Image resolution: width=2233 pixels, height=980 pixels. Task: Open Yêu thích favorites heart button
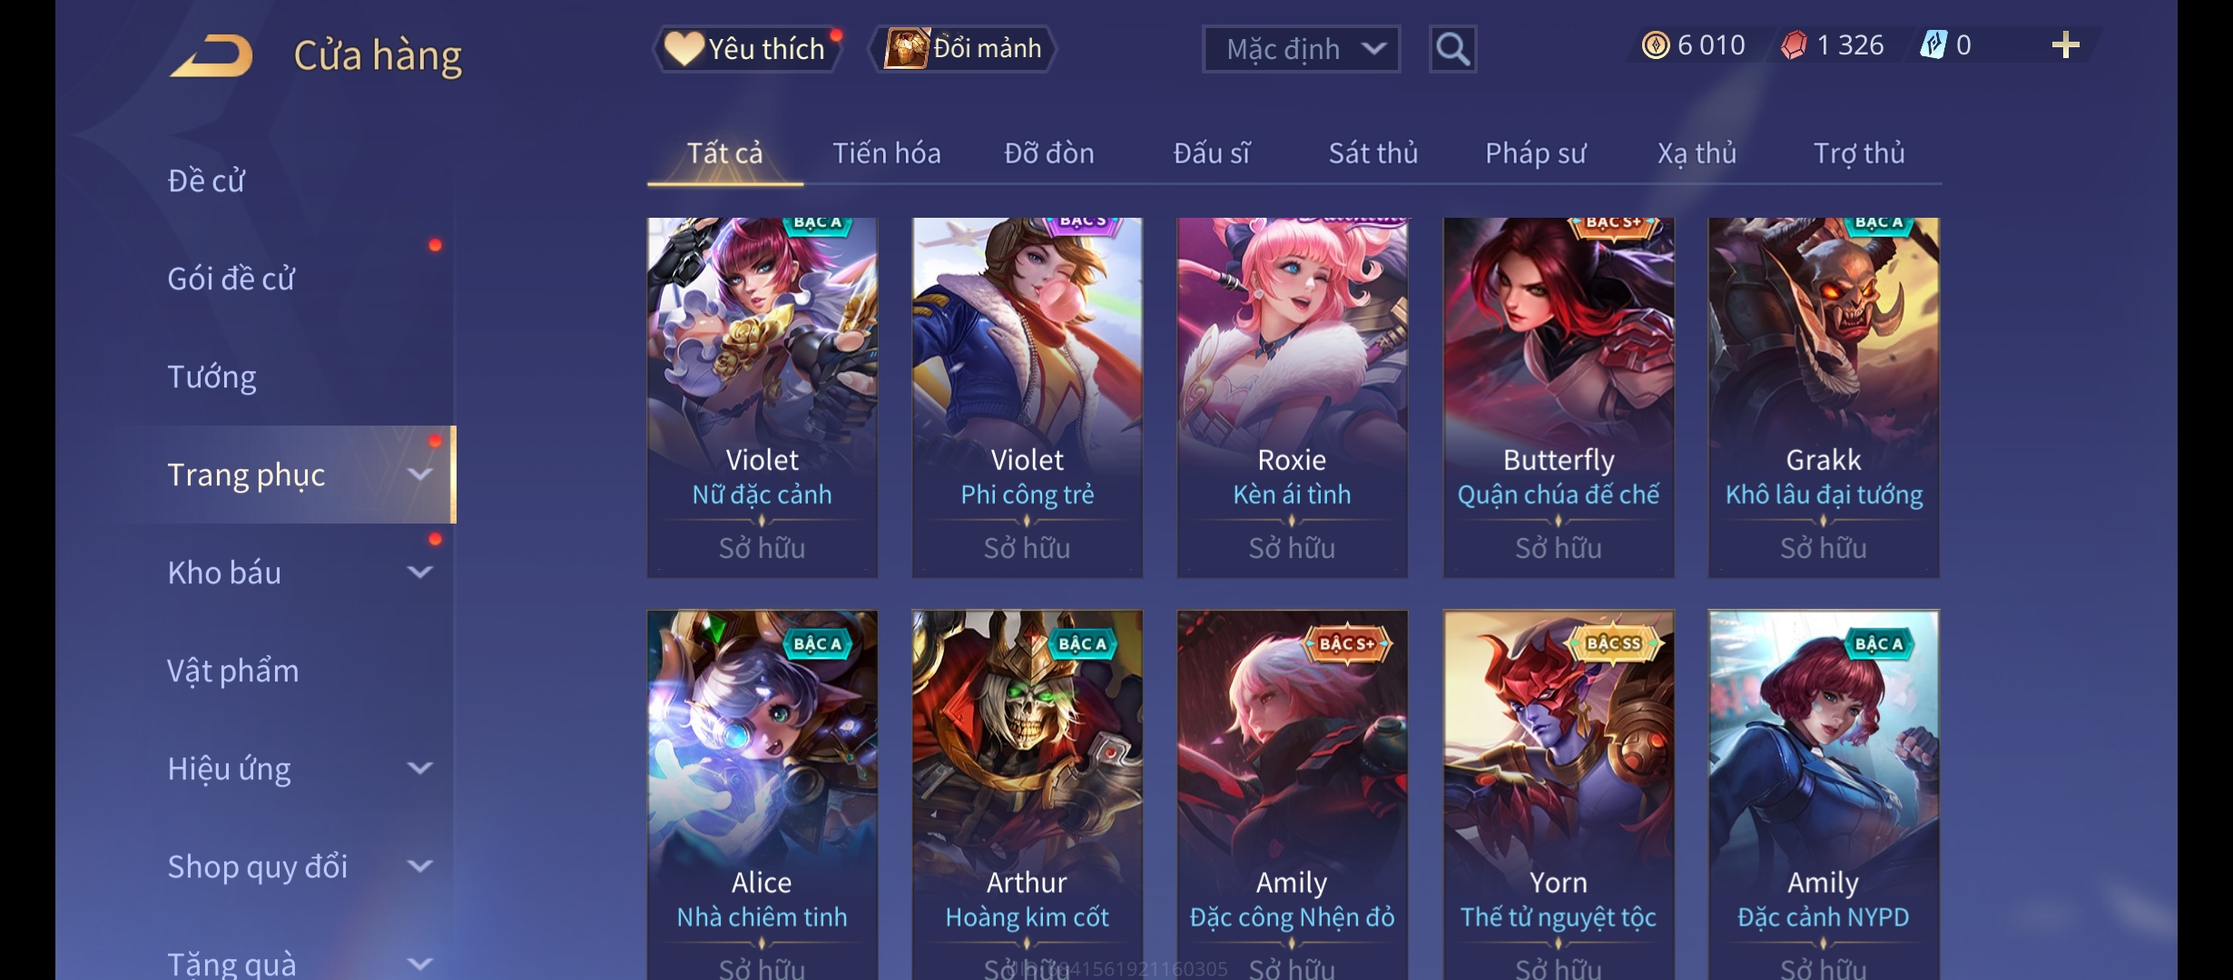pyautogui.click(x=746, y=48)
